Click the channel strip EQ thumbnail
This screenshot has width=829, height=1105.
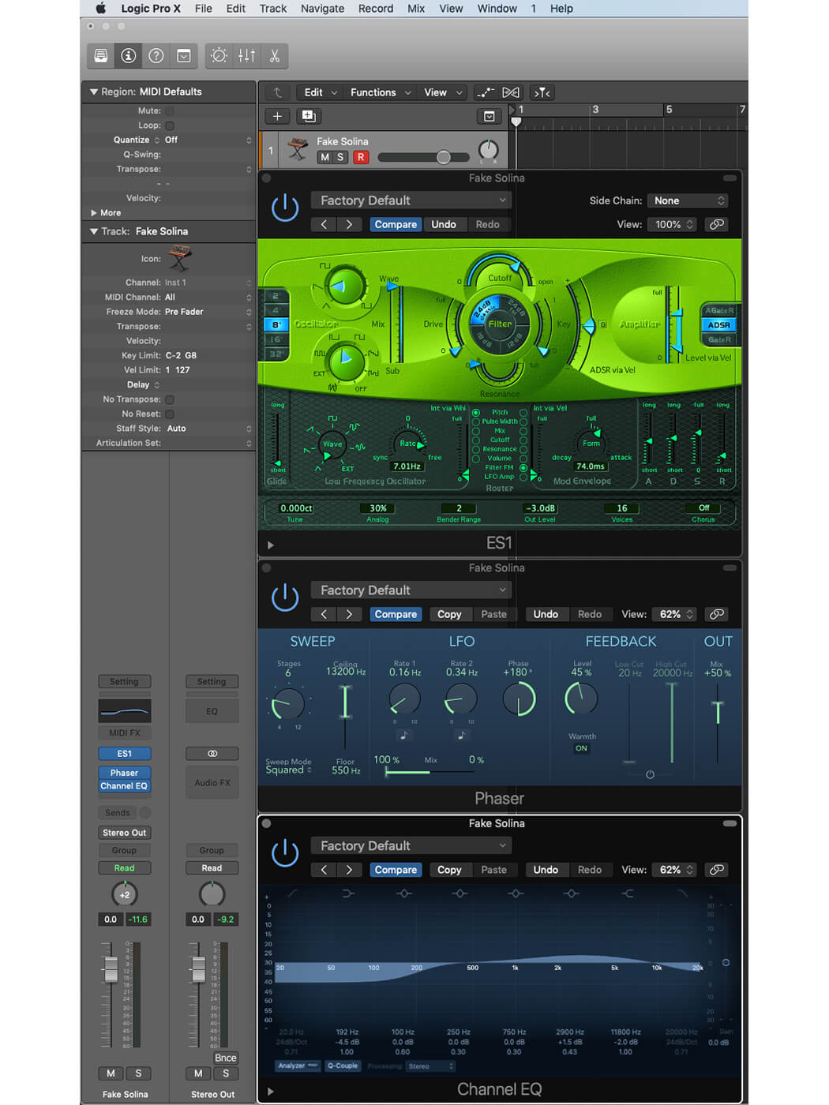124,710
